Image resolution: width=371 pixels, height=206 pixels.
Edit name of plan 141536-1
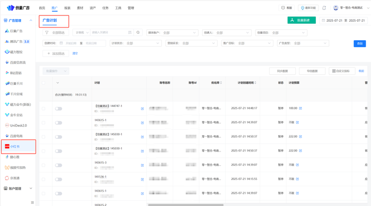[142, 180]
